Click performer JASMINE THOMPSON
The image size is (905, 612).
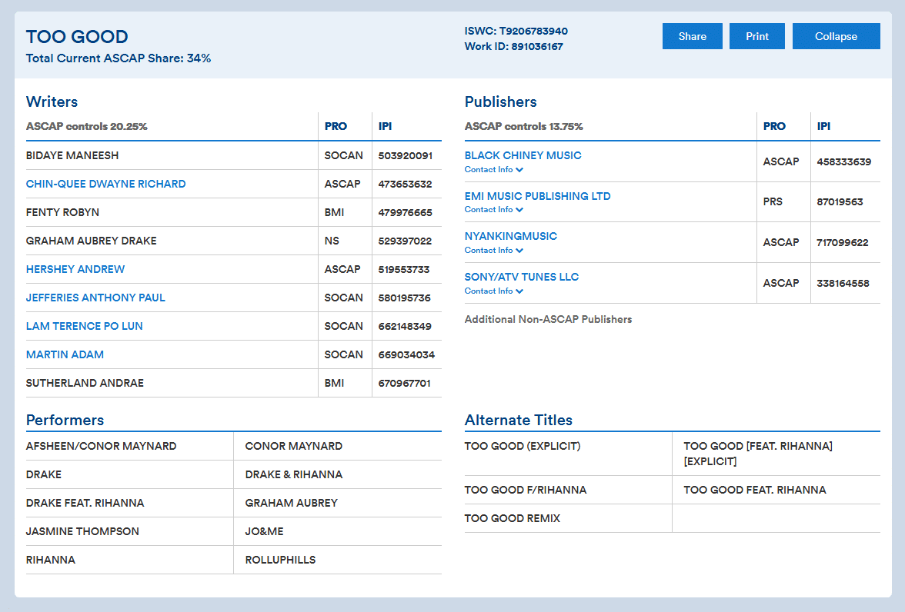(x=82, y=531)
